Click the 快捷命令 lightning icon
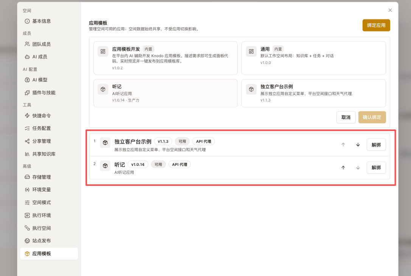 [x=27, y=115]
